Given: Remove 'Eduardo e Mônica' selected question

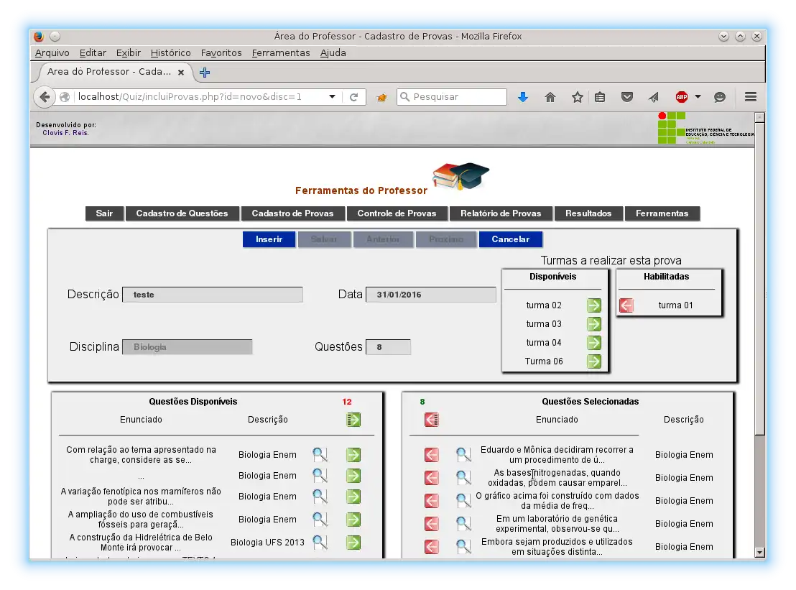Looking at the screenshot, I should 432,454.
